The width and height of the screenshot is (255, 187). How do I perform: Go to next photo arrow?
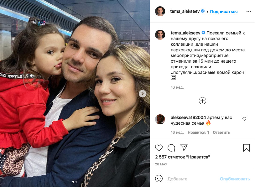[x=143, y=94]
